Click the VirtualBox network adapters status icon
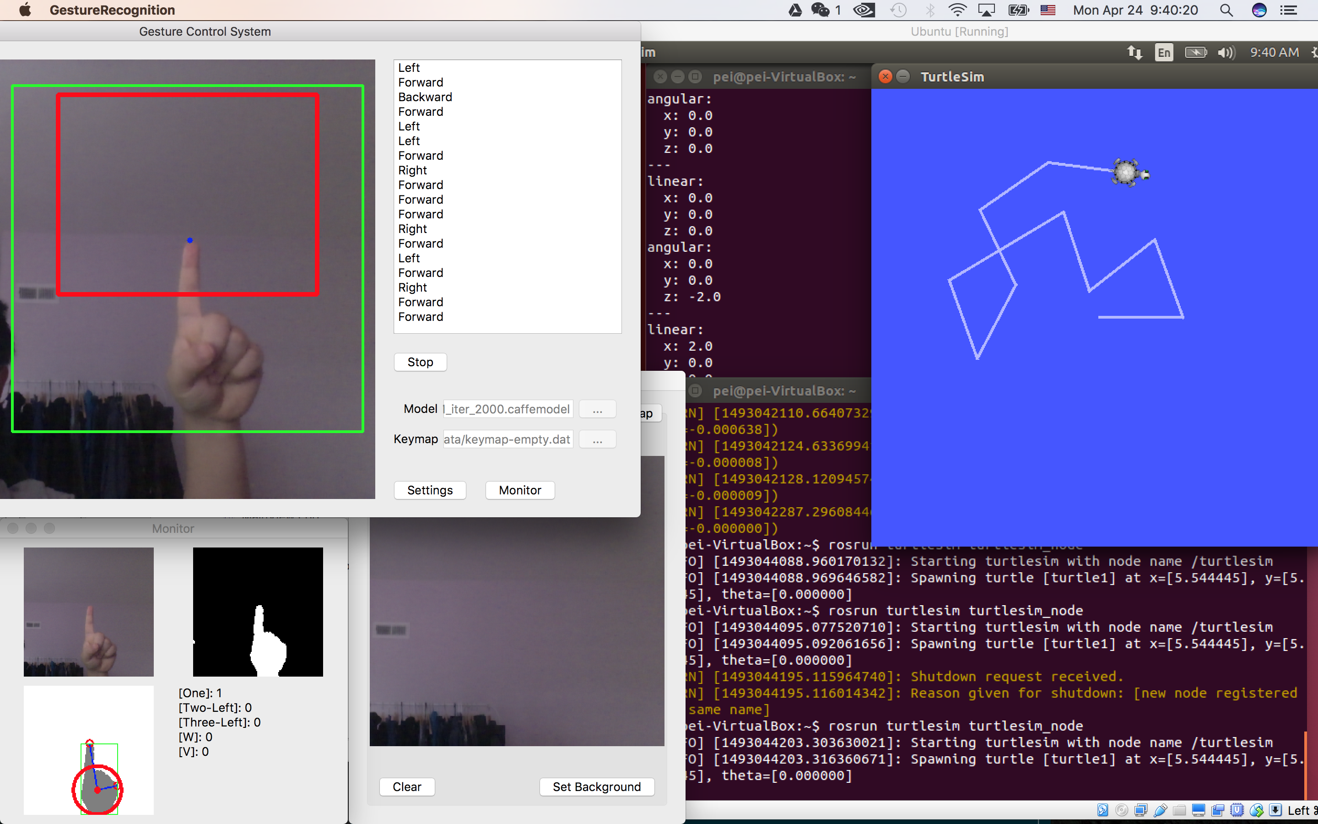 [1141, 810]
